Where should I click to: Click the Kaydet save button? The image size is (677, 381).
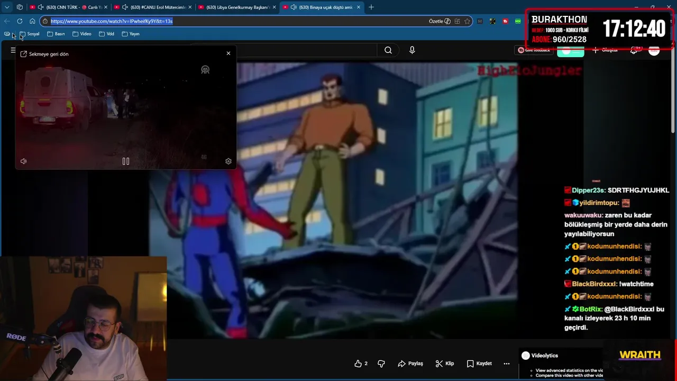point(479,364)
